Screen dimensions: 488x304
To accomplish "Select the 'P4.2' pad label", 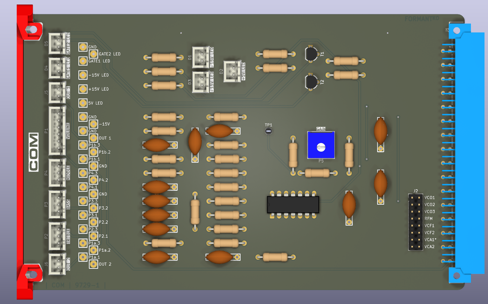I will [103, 180].
